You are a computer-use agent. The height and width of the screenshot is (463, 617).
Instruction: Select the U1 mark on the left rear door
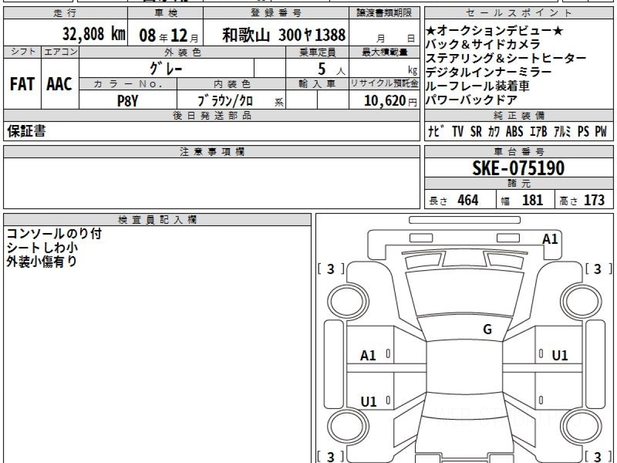[368, 402]
